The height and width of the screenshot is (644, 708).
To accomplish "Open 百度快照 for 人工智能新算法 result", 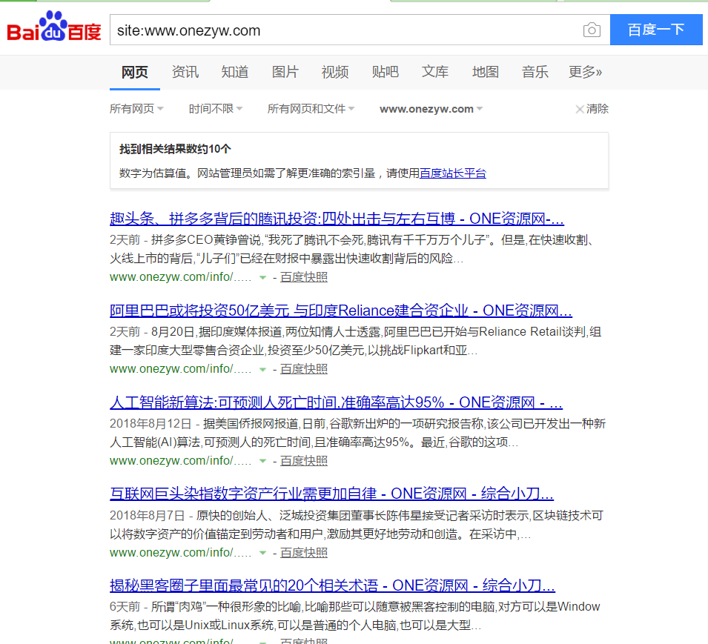I will 304,461.
